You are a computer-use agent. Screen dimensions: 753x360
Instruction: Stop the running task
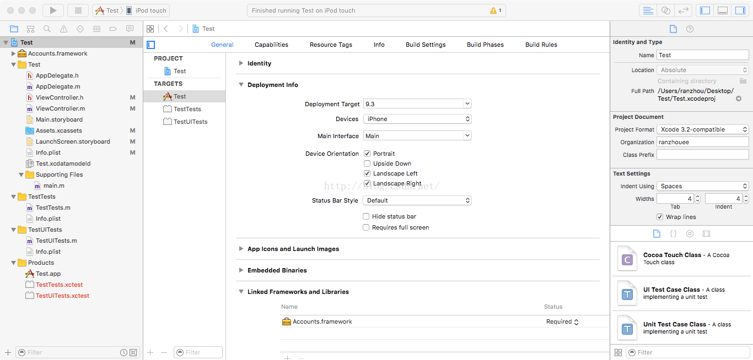tap(78, 10)
